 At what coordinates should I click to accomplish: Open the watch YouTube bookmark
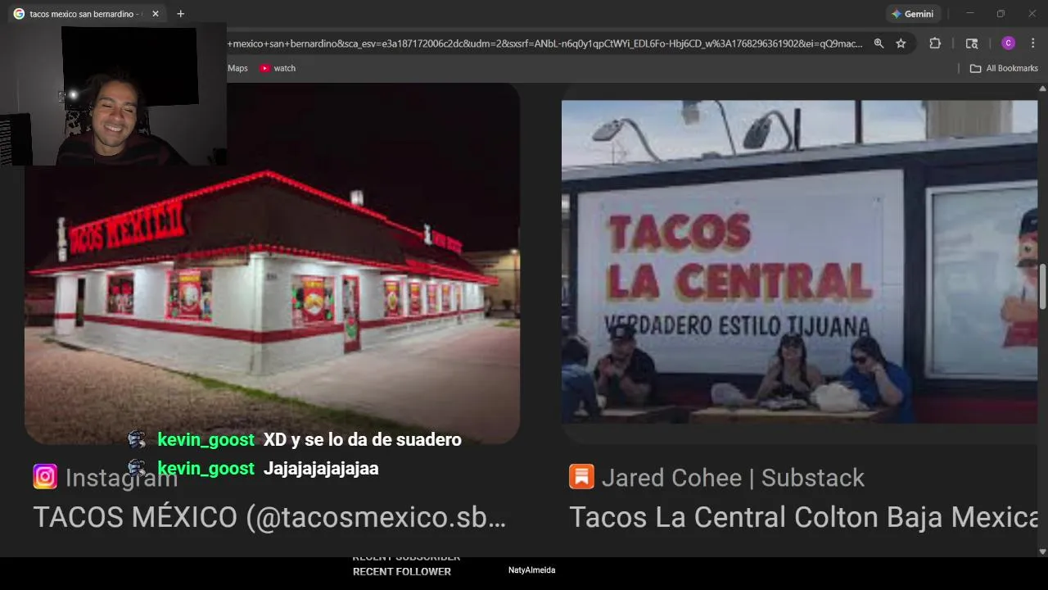[x=278, y=68]
